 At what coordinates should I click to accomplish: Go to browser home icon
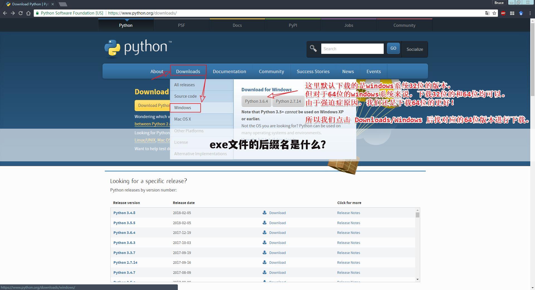[x=28, y=13]
